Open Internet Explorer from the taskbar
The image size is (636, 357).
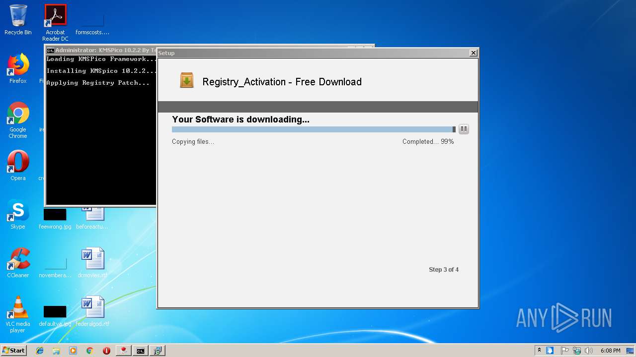coord(40,351)
